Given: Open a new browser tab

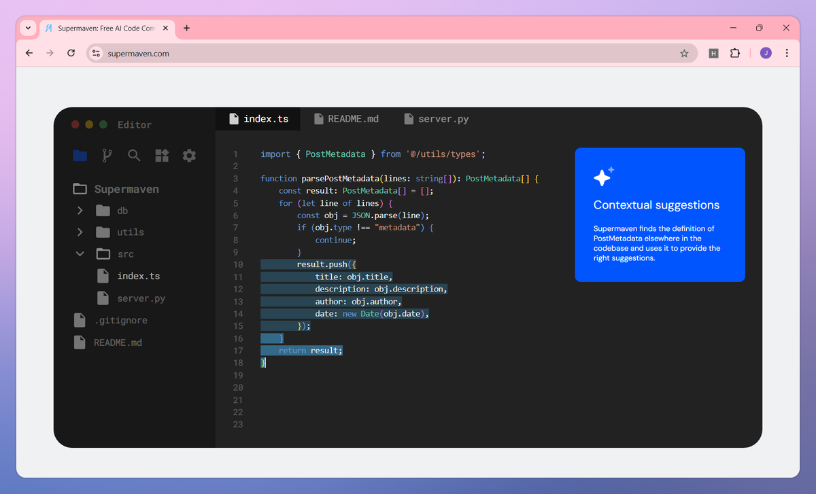Looking at the screenshot, I should pos(186,28).
